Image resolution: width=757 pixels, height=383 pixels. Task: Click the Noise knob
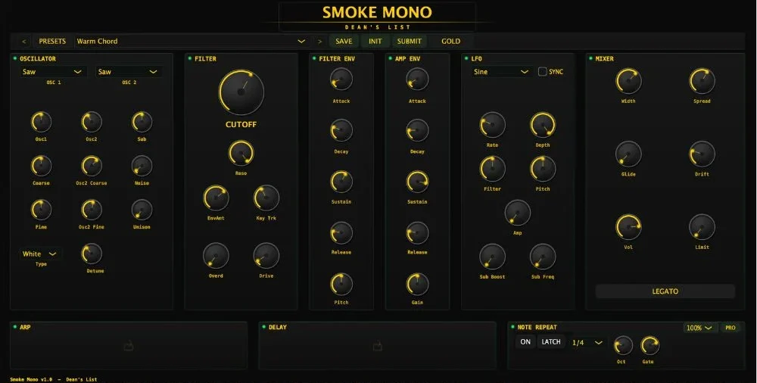click(142, 167)
